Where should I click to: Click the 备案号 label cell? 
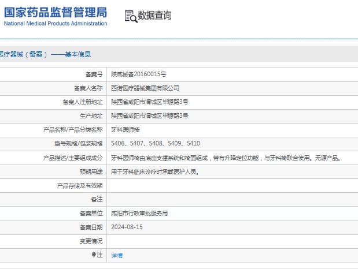pos(94,74)
